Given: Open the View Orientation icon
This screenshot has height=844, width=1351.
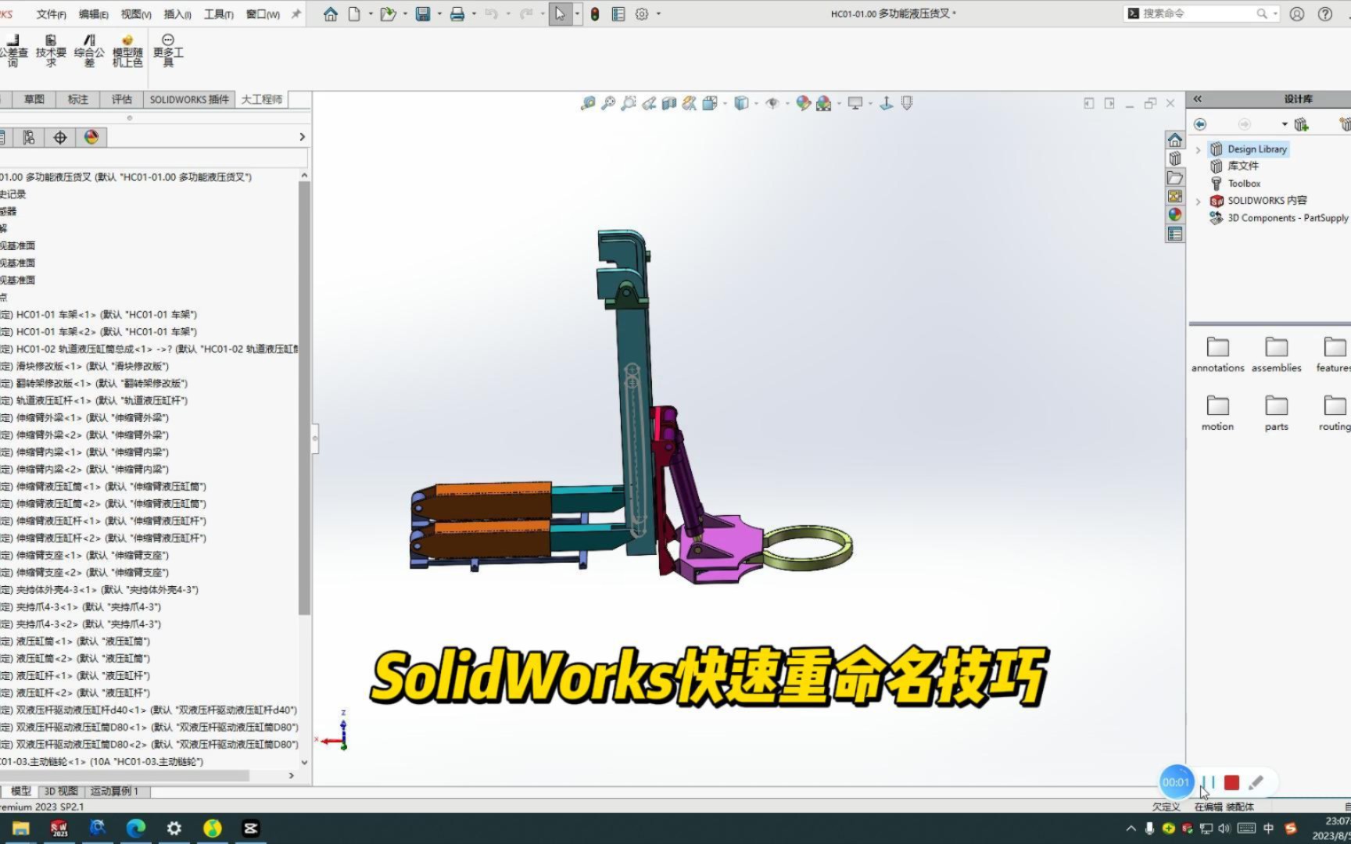Looking at the screenshot, I should click(710, 103).
